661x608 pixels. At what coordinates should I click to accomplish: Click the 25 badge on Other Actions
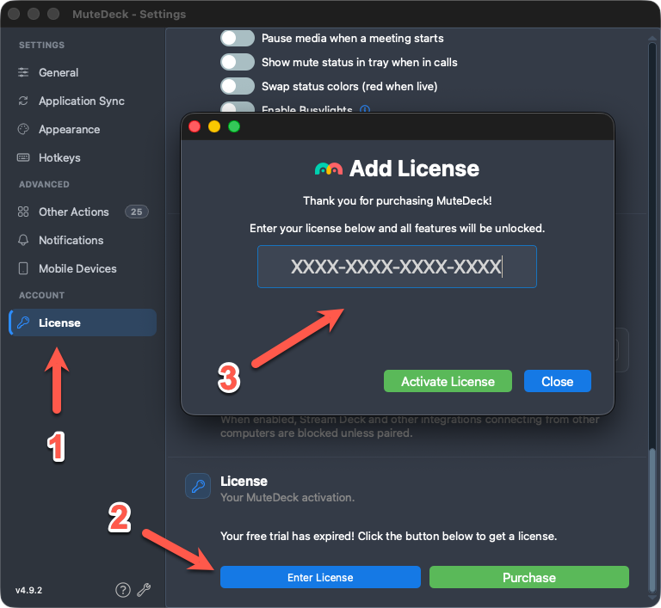(x=137, y=212)
